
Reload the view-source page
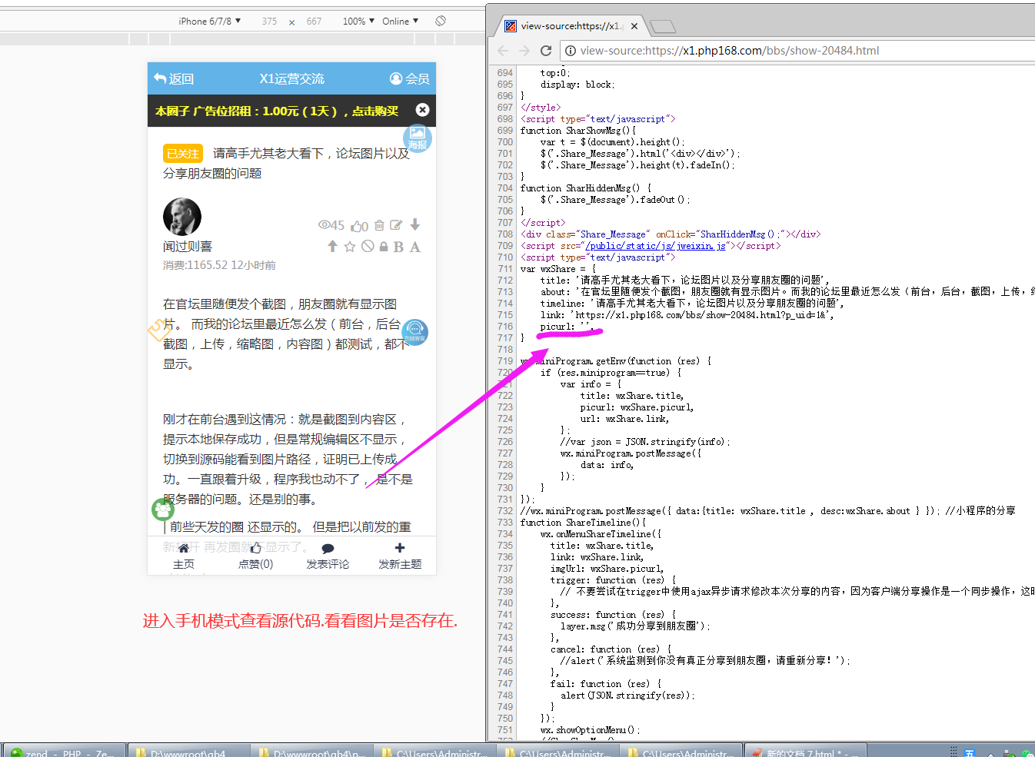click(x=546, y=51)
